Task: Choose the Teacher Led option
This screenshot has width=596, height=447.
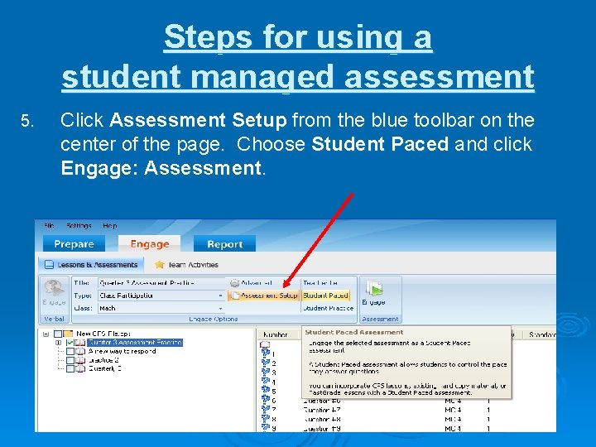Action: coord(320,283)
